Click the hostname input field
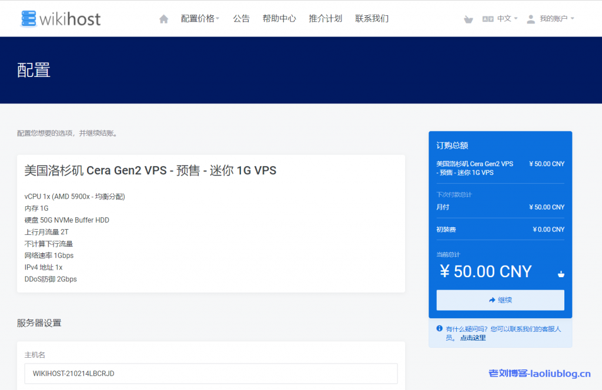The image size is (602, 390). 210,374
